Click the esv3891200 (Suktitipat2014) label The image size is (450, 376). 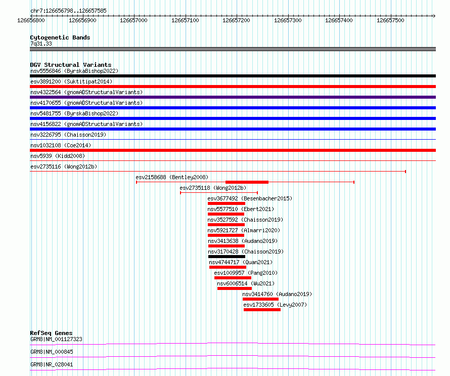(71, 81)
